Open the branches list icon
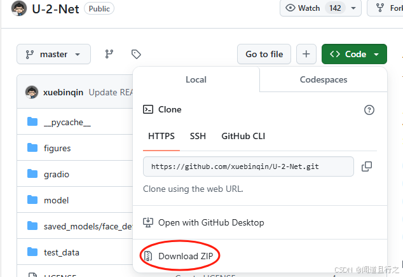Image resolution: width=403 pixels, height=277 pixels. 109,54
